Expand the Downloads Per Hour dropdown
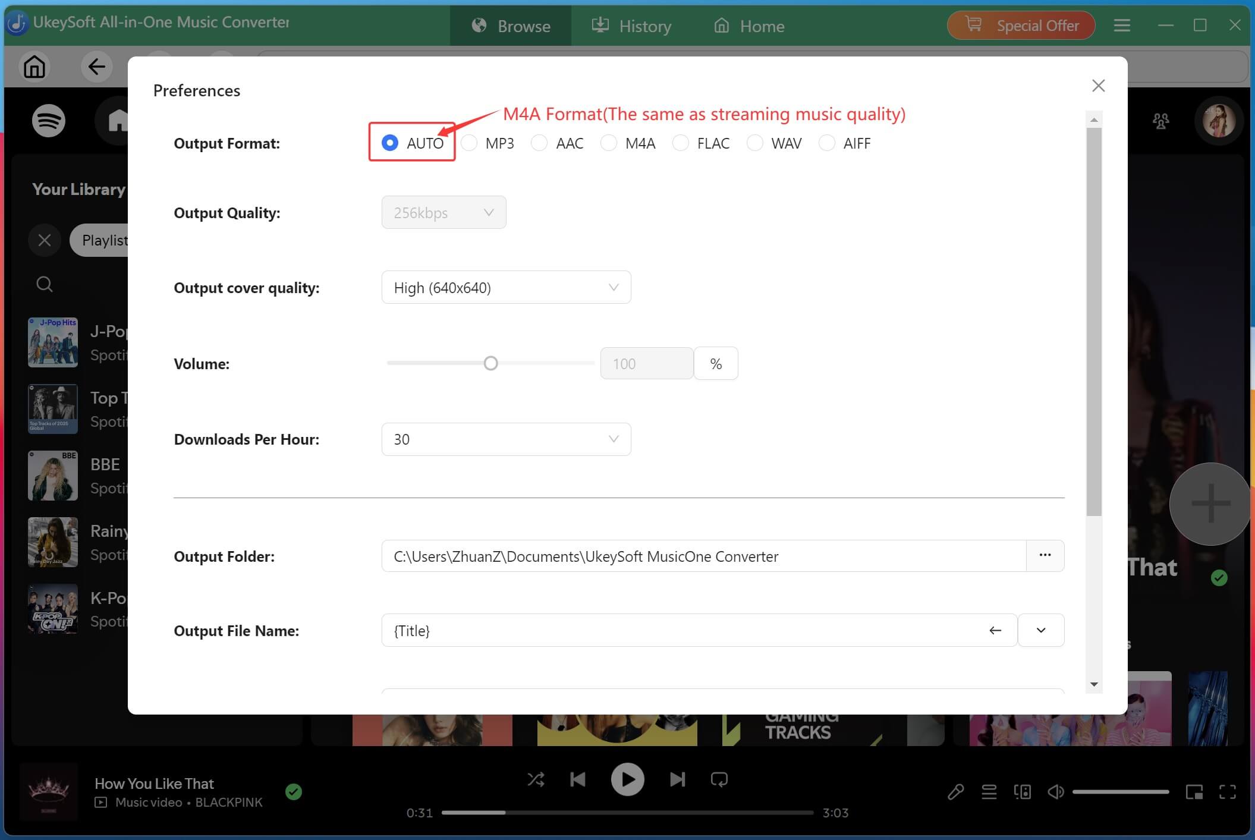The image size is (1255, 840). coord(613,439)
